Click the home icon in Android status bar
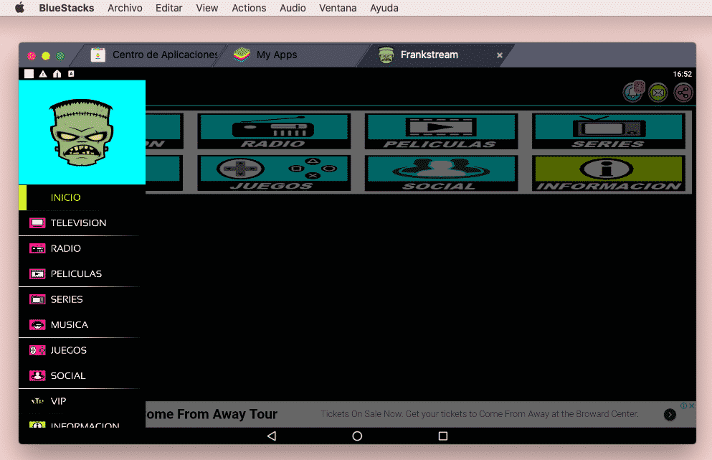 tap(57, 74)
